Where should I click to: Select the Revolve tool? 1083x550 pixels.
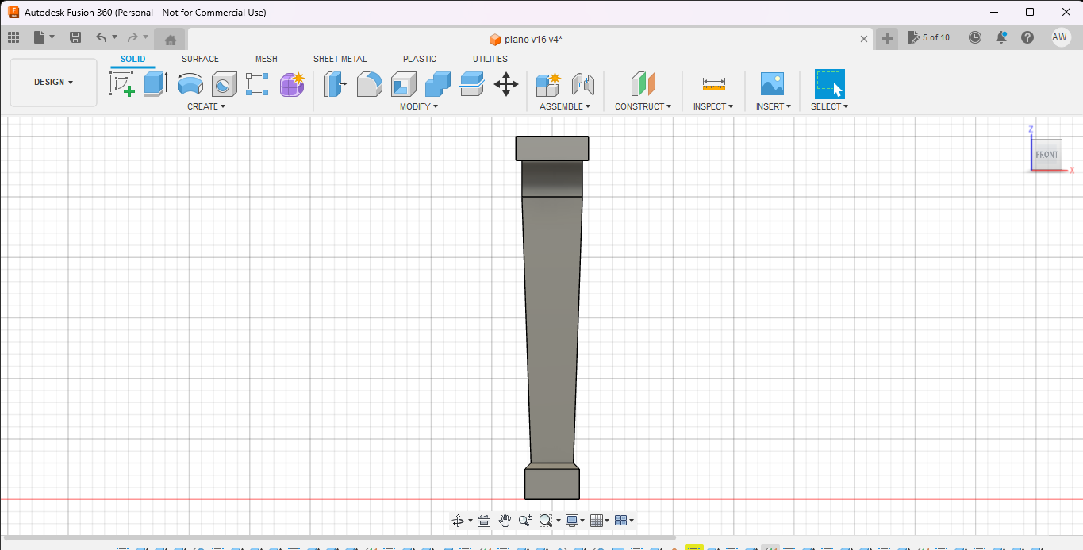click(190, 83)
